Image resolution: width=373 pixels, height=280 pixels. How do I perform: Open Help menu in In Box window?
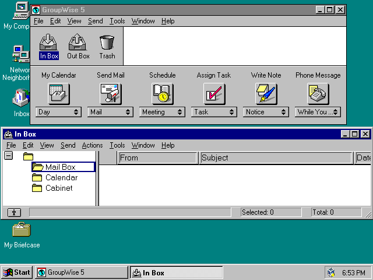pos(168,145)
